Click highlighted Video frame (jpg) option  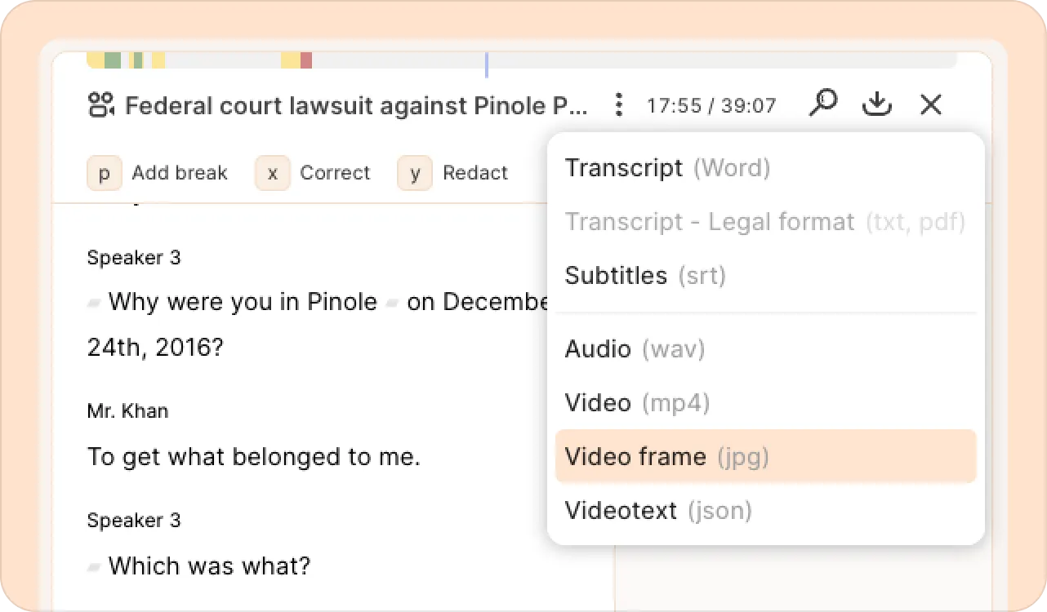pyautogui.click(x=766, y=456)
